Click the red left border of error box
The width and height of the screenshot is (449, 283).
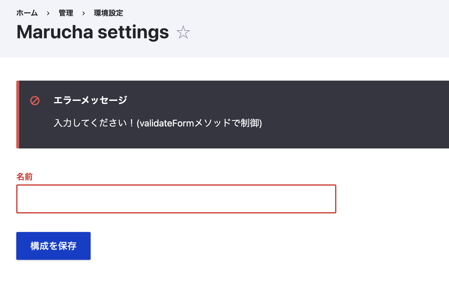point(18,115)
